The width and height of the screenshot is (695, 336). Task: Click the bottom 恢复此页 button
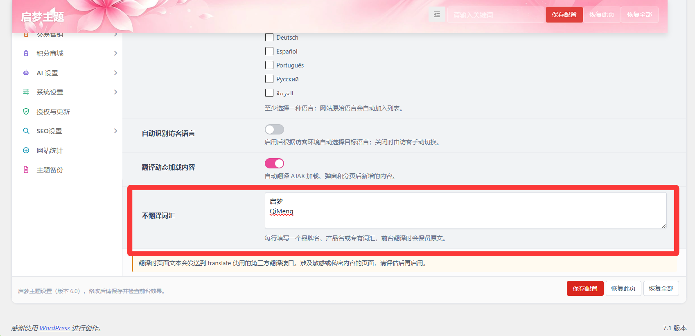tap(623, 288)
